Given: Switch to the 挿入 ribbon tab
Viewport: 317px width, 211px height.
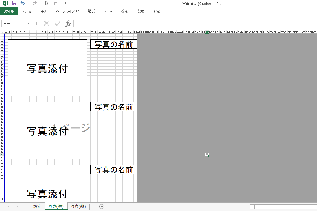Looking at the screenshot, I should (44, 11).
